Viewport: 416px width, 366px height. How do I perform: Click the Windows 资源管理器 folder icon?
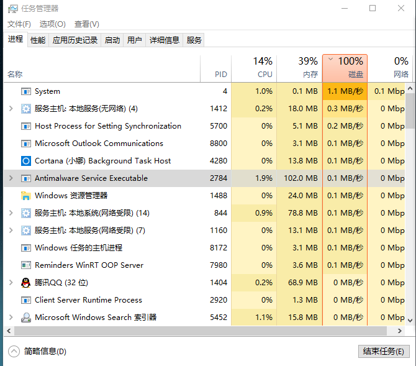click(25, 196)
